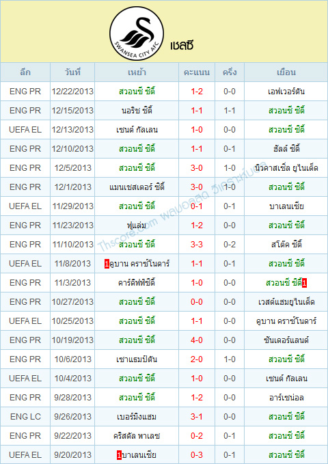Click score 0-0 against เวสต์แฮมยูไนเต็ด
The height and width of the screenshot is (464, 328).
(x=197, y=302)
